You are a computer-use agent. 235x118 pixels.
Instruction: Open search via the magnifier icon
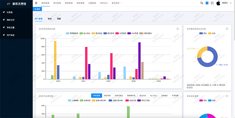pos(202,3)
